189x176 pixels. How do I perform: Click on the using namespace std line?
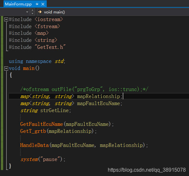tap(37, 61)
